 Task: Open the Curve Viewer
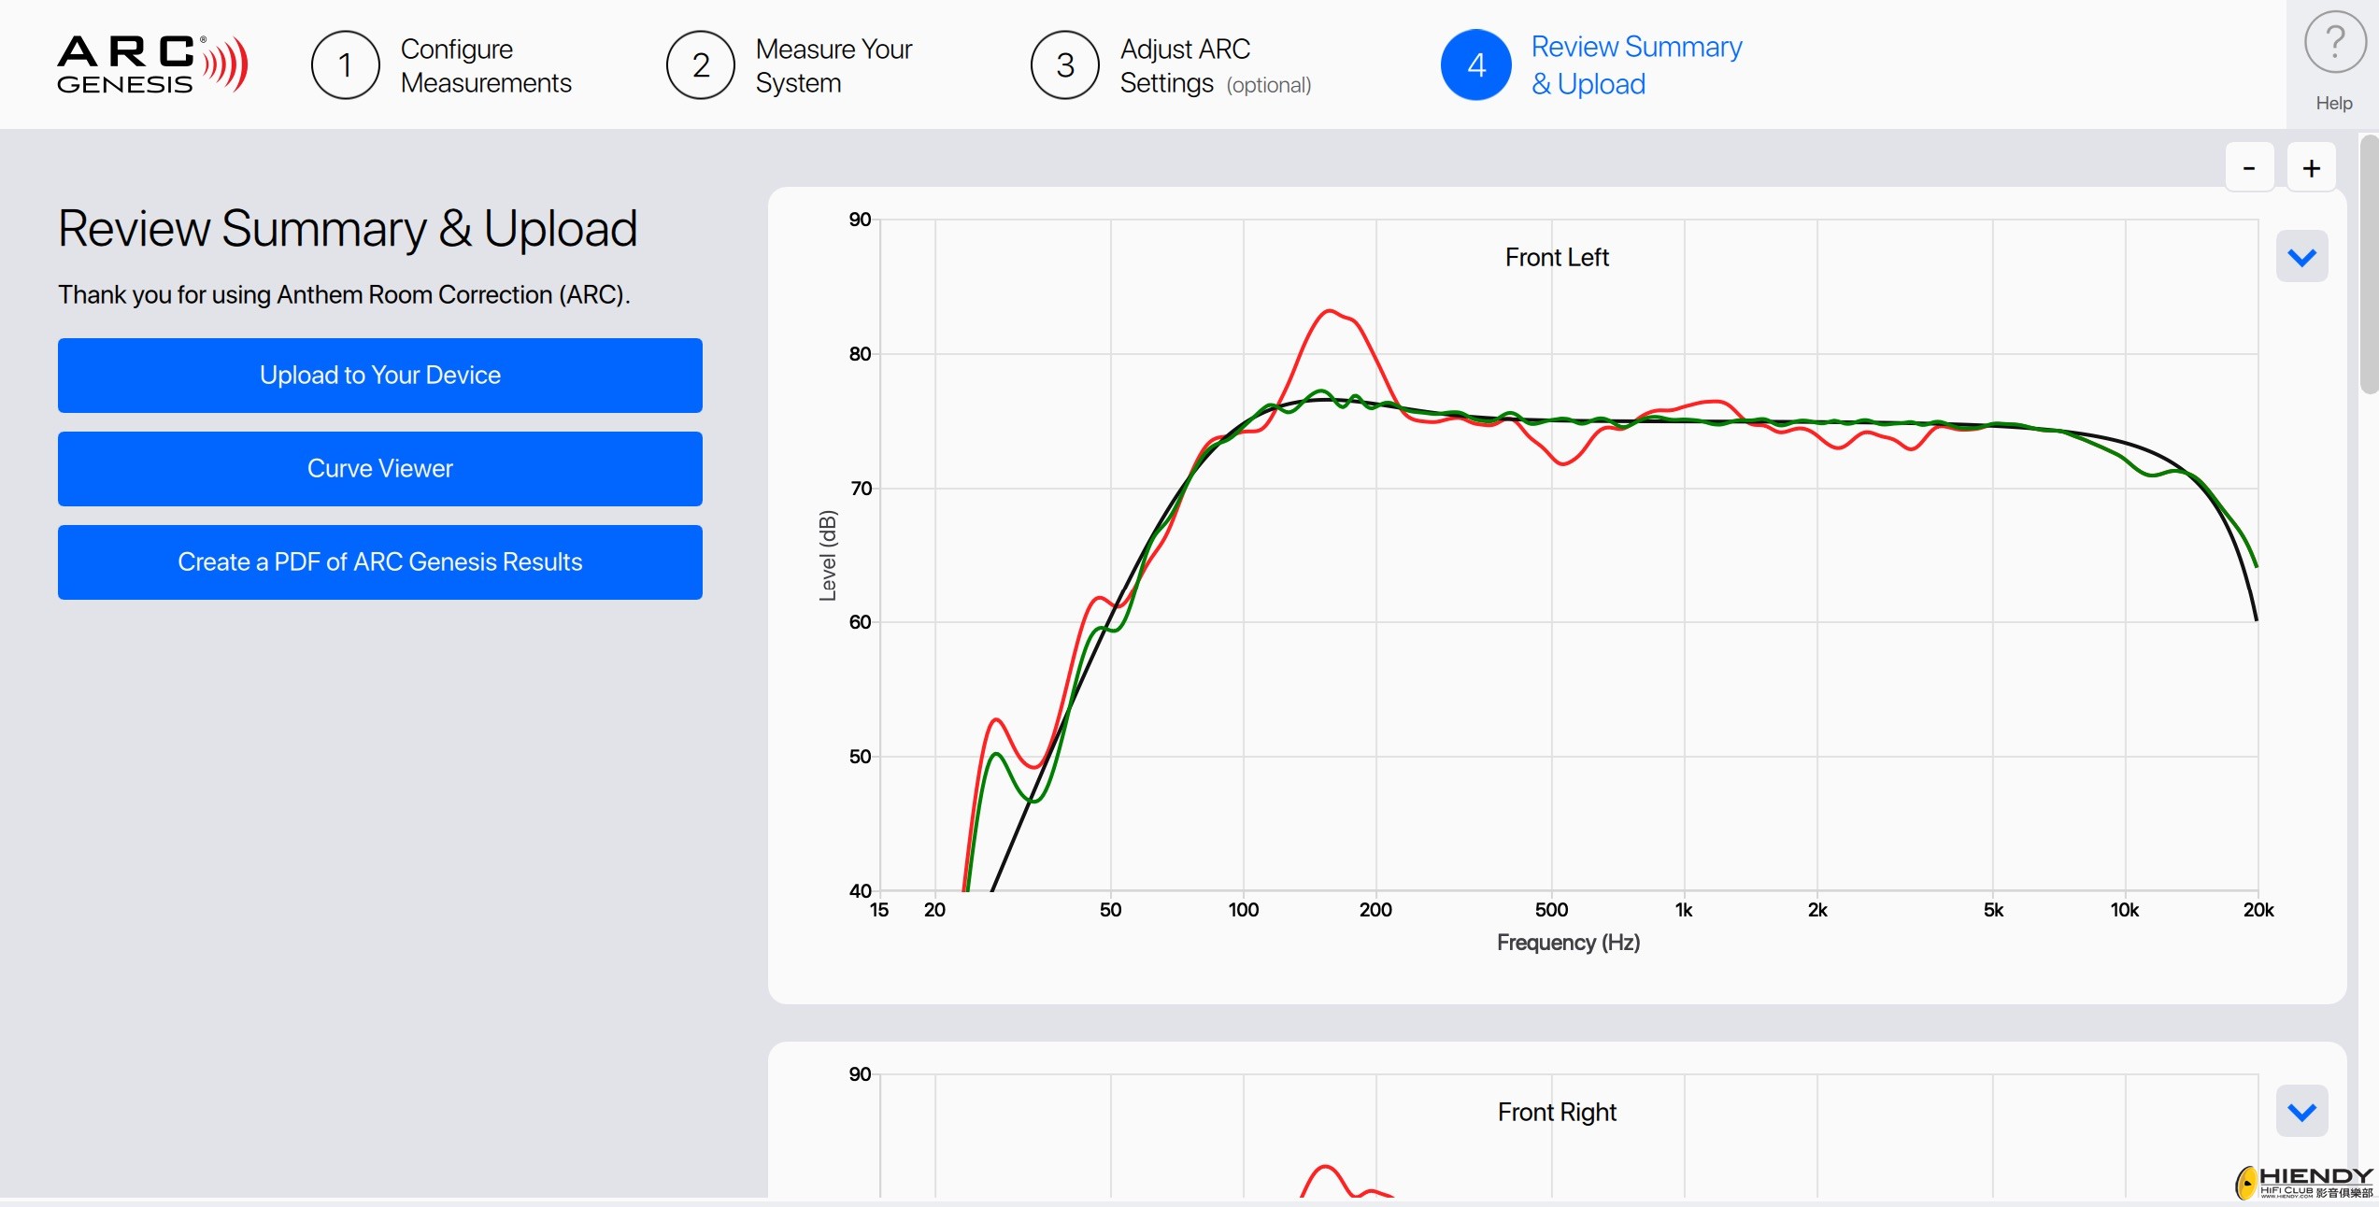380,469
